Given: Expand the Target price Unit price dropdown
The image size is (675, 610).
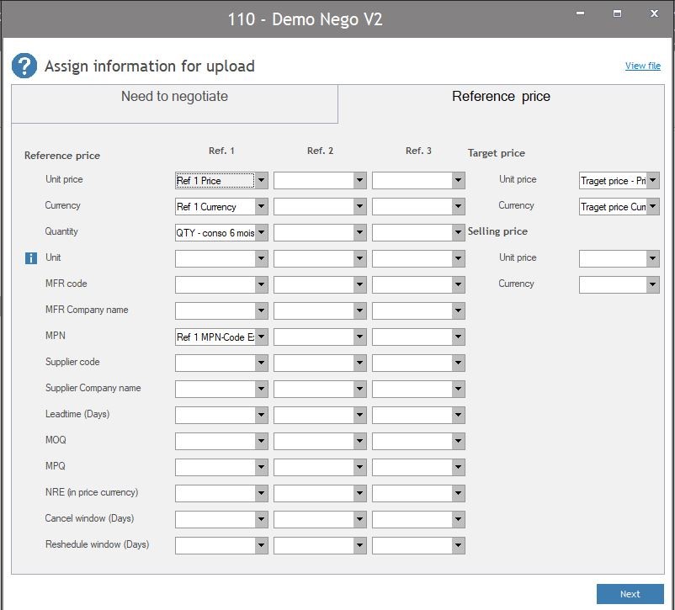Looking at the screenshot, I should click(x=652, y=181).
